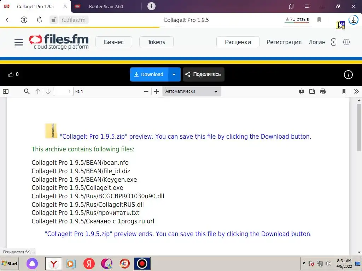Viewport: 362px width, 271px height.
Task: Click the open file icon in viewer toolbar
Action: (x=312, y=91)
